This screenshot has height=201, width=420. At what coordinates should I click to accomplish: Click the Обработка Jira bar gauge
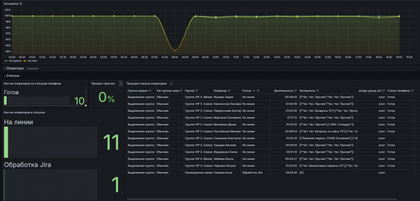[51, 185]
